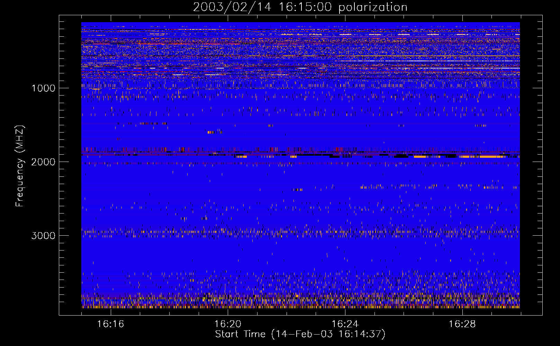Click the 'Frequency (MHZ)' axis label
Screen dimensions: 560x346
[x=20, y=166]
